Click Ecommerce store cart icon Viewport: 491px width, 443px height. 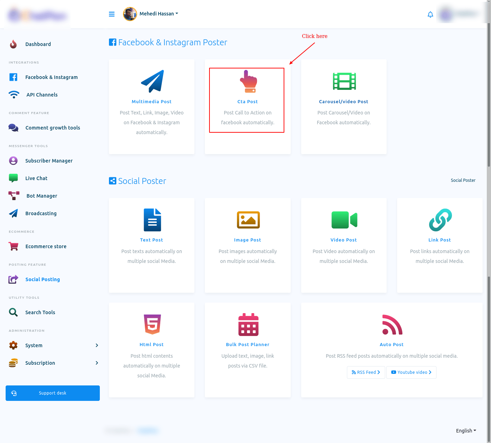tap(13, 246)
